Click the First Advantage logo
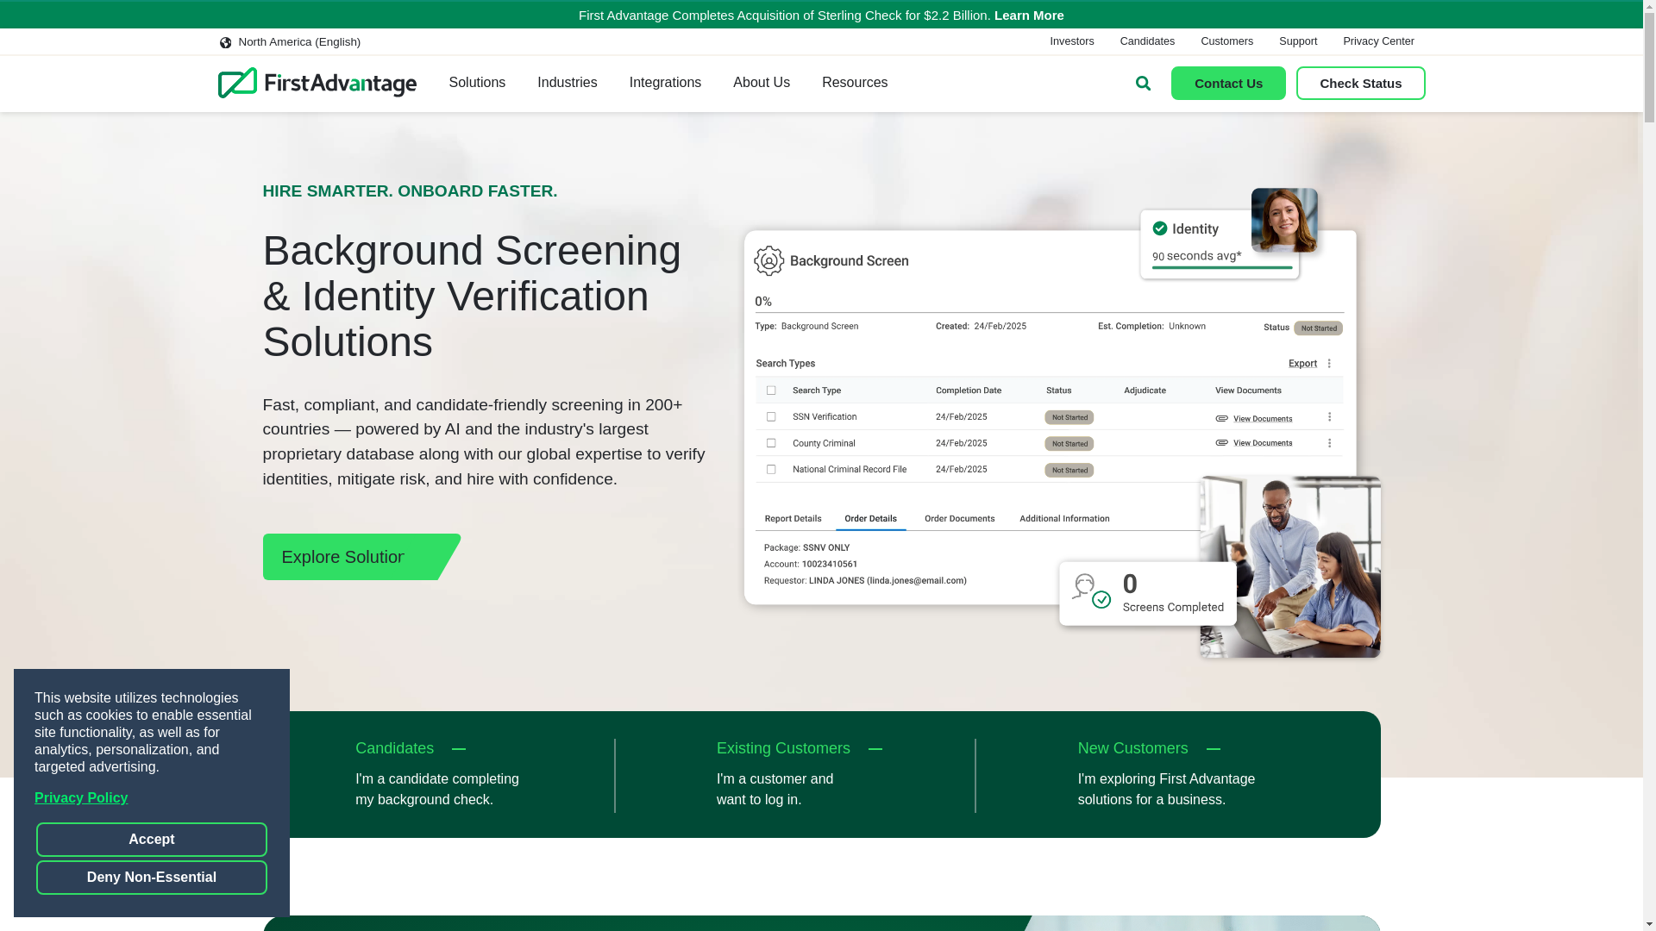Screen dimensions: 1656x931 tap(317, 83)
